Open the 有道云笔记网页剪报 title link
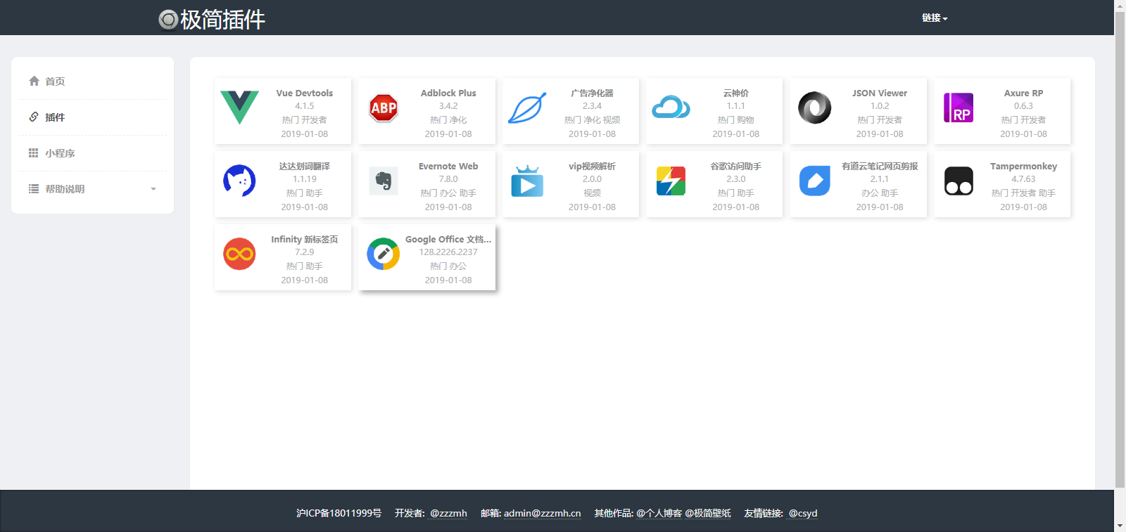1126x532 pixels. [880, 166]
